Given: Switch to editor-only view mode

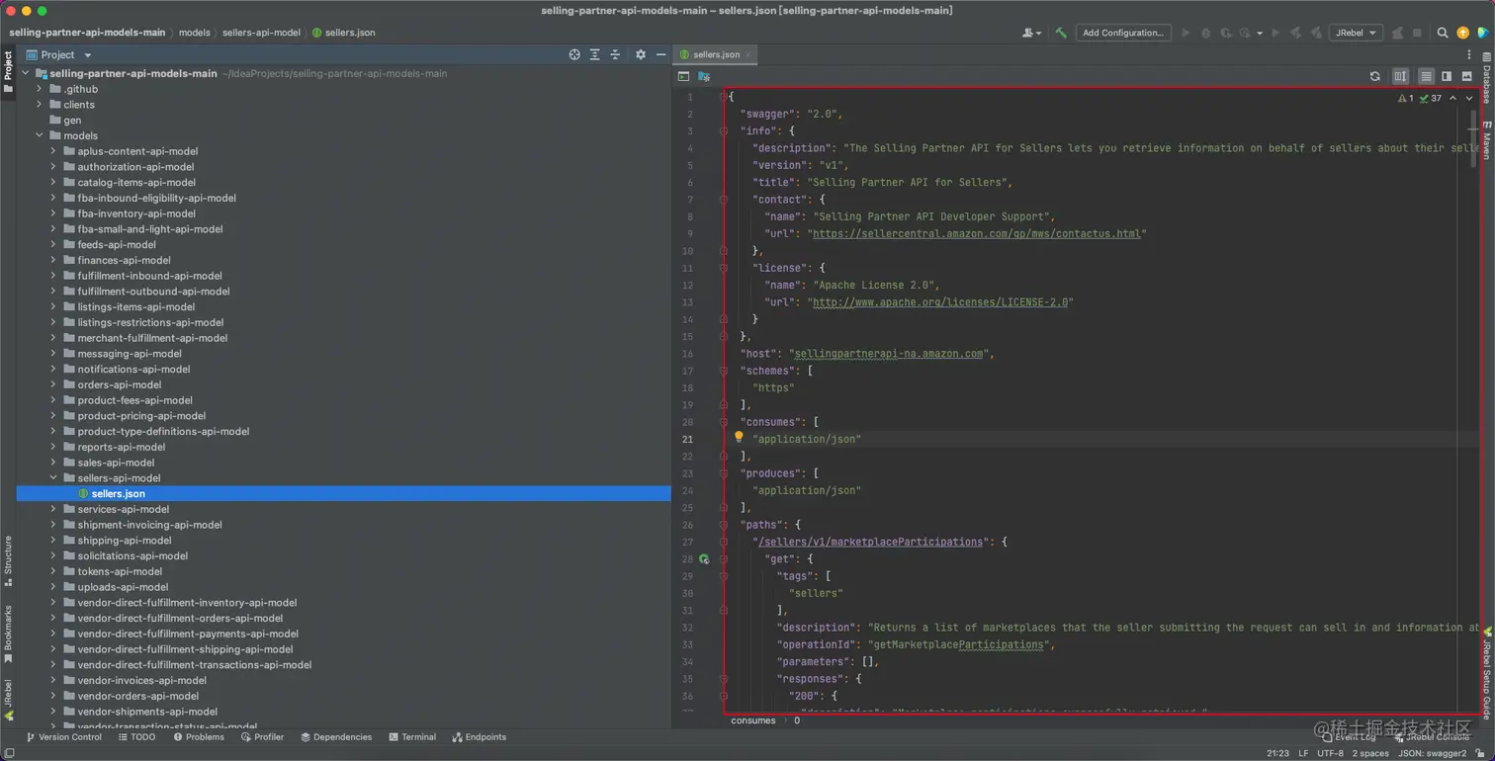Looking at the screenshot, I should click(x=1426, y=76).
